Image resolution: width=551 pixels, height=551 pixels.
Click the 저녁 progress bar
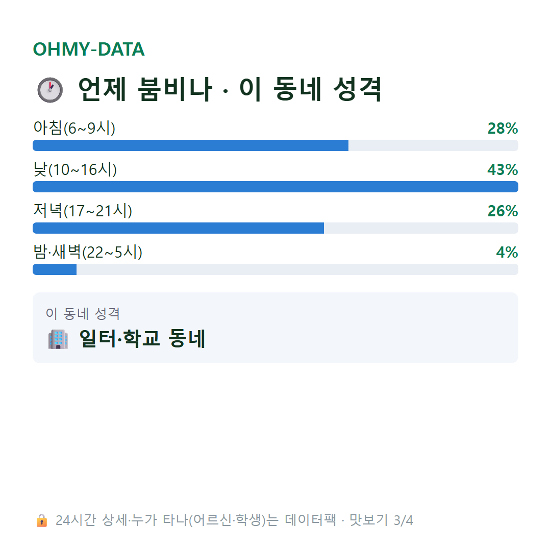[x=275, y=228]
